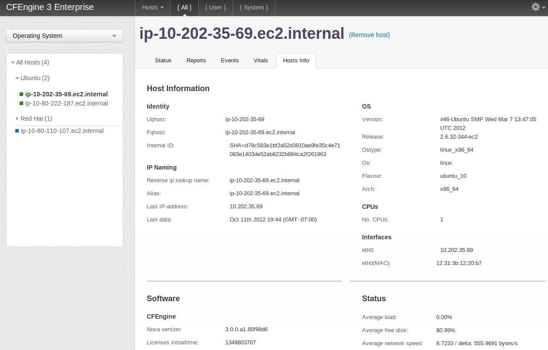Expand the Red Hat (1) group
This screenshot has width=548, height=350.
click(17, 119)
